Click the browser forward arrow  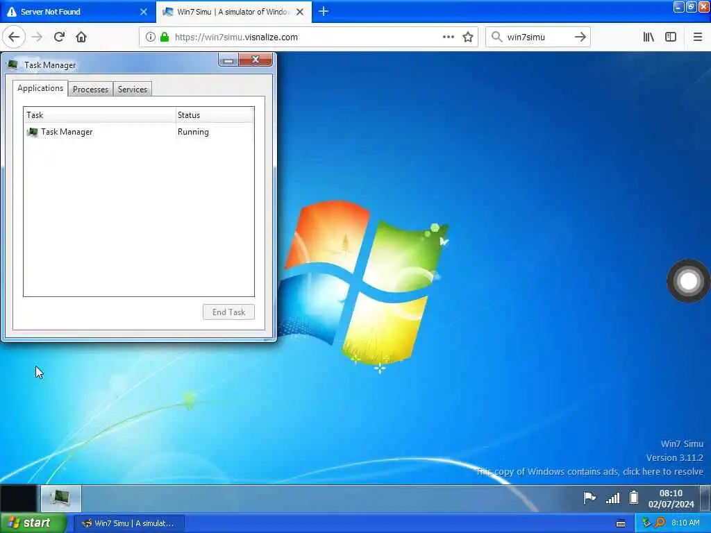pos(37,37)
